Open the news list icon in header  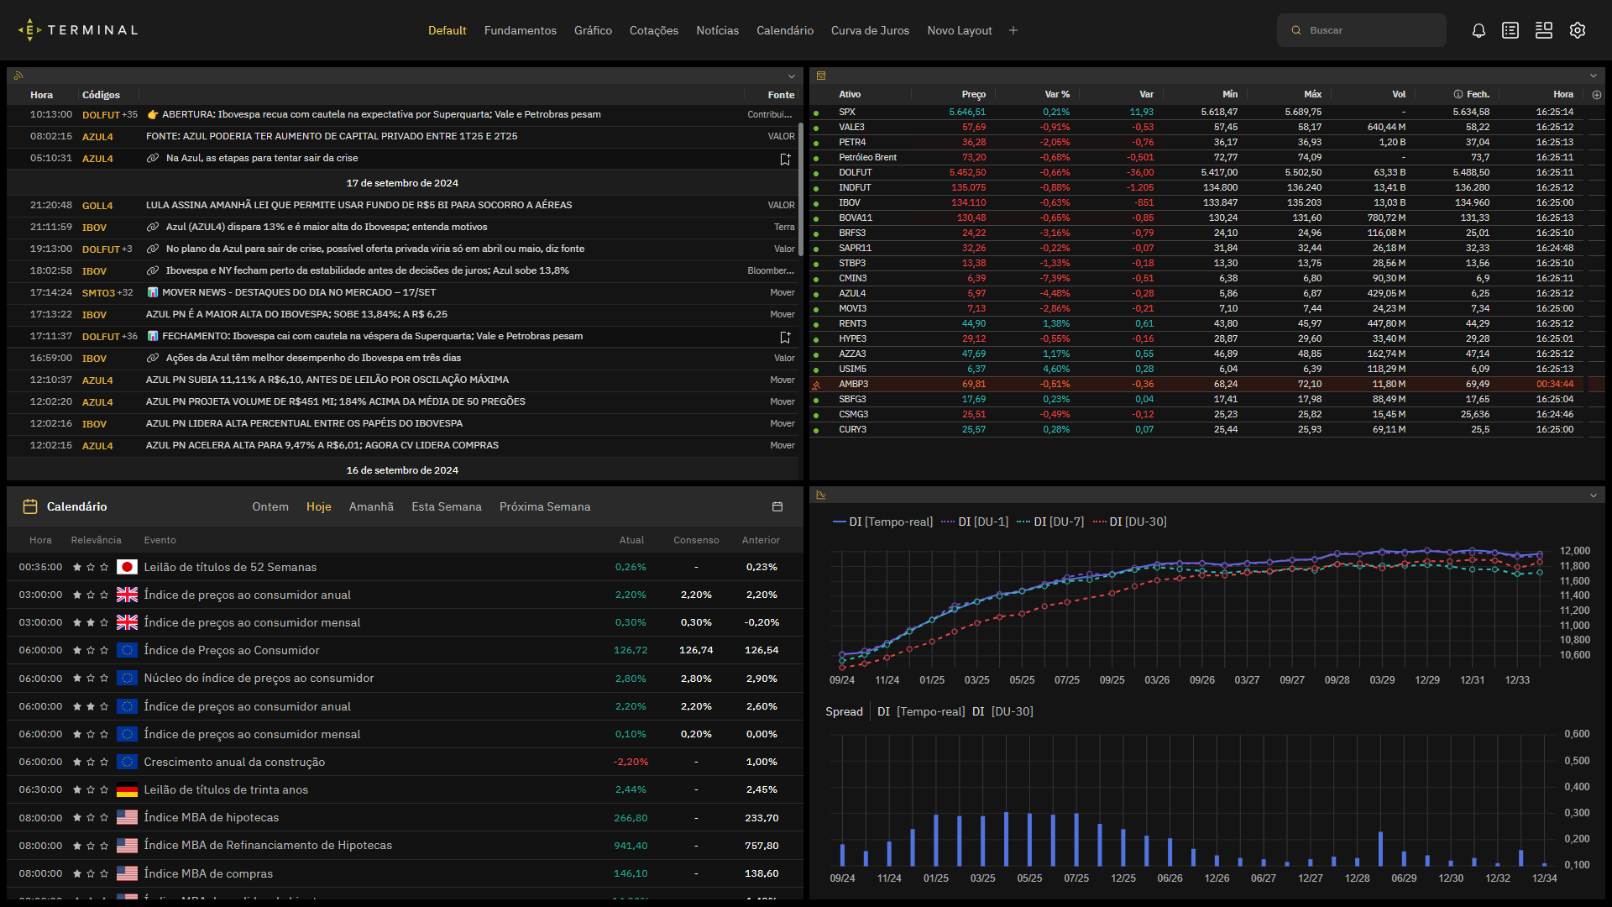click(x=1510, y=30)
